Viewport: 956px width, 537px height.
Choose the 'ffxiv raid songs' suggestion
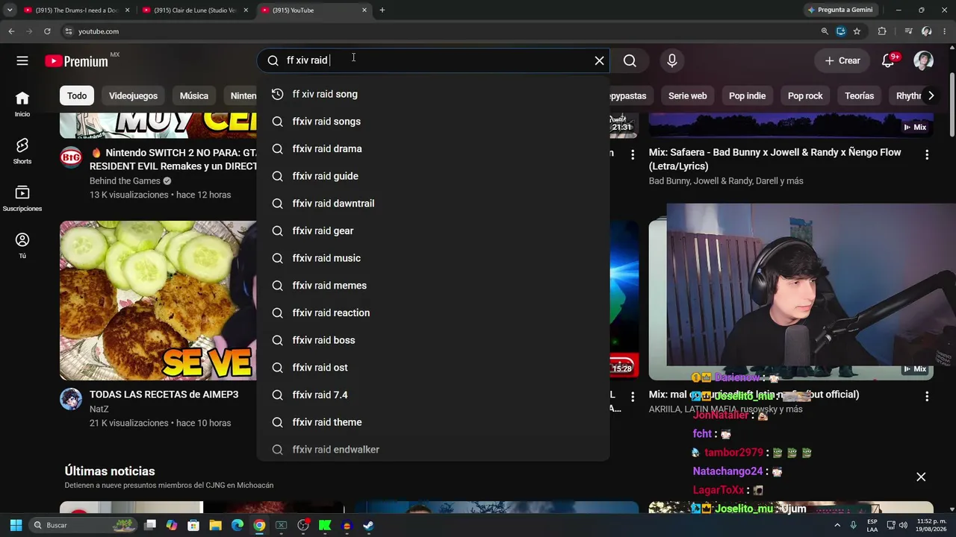[x=433, y=122]
